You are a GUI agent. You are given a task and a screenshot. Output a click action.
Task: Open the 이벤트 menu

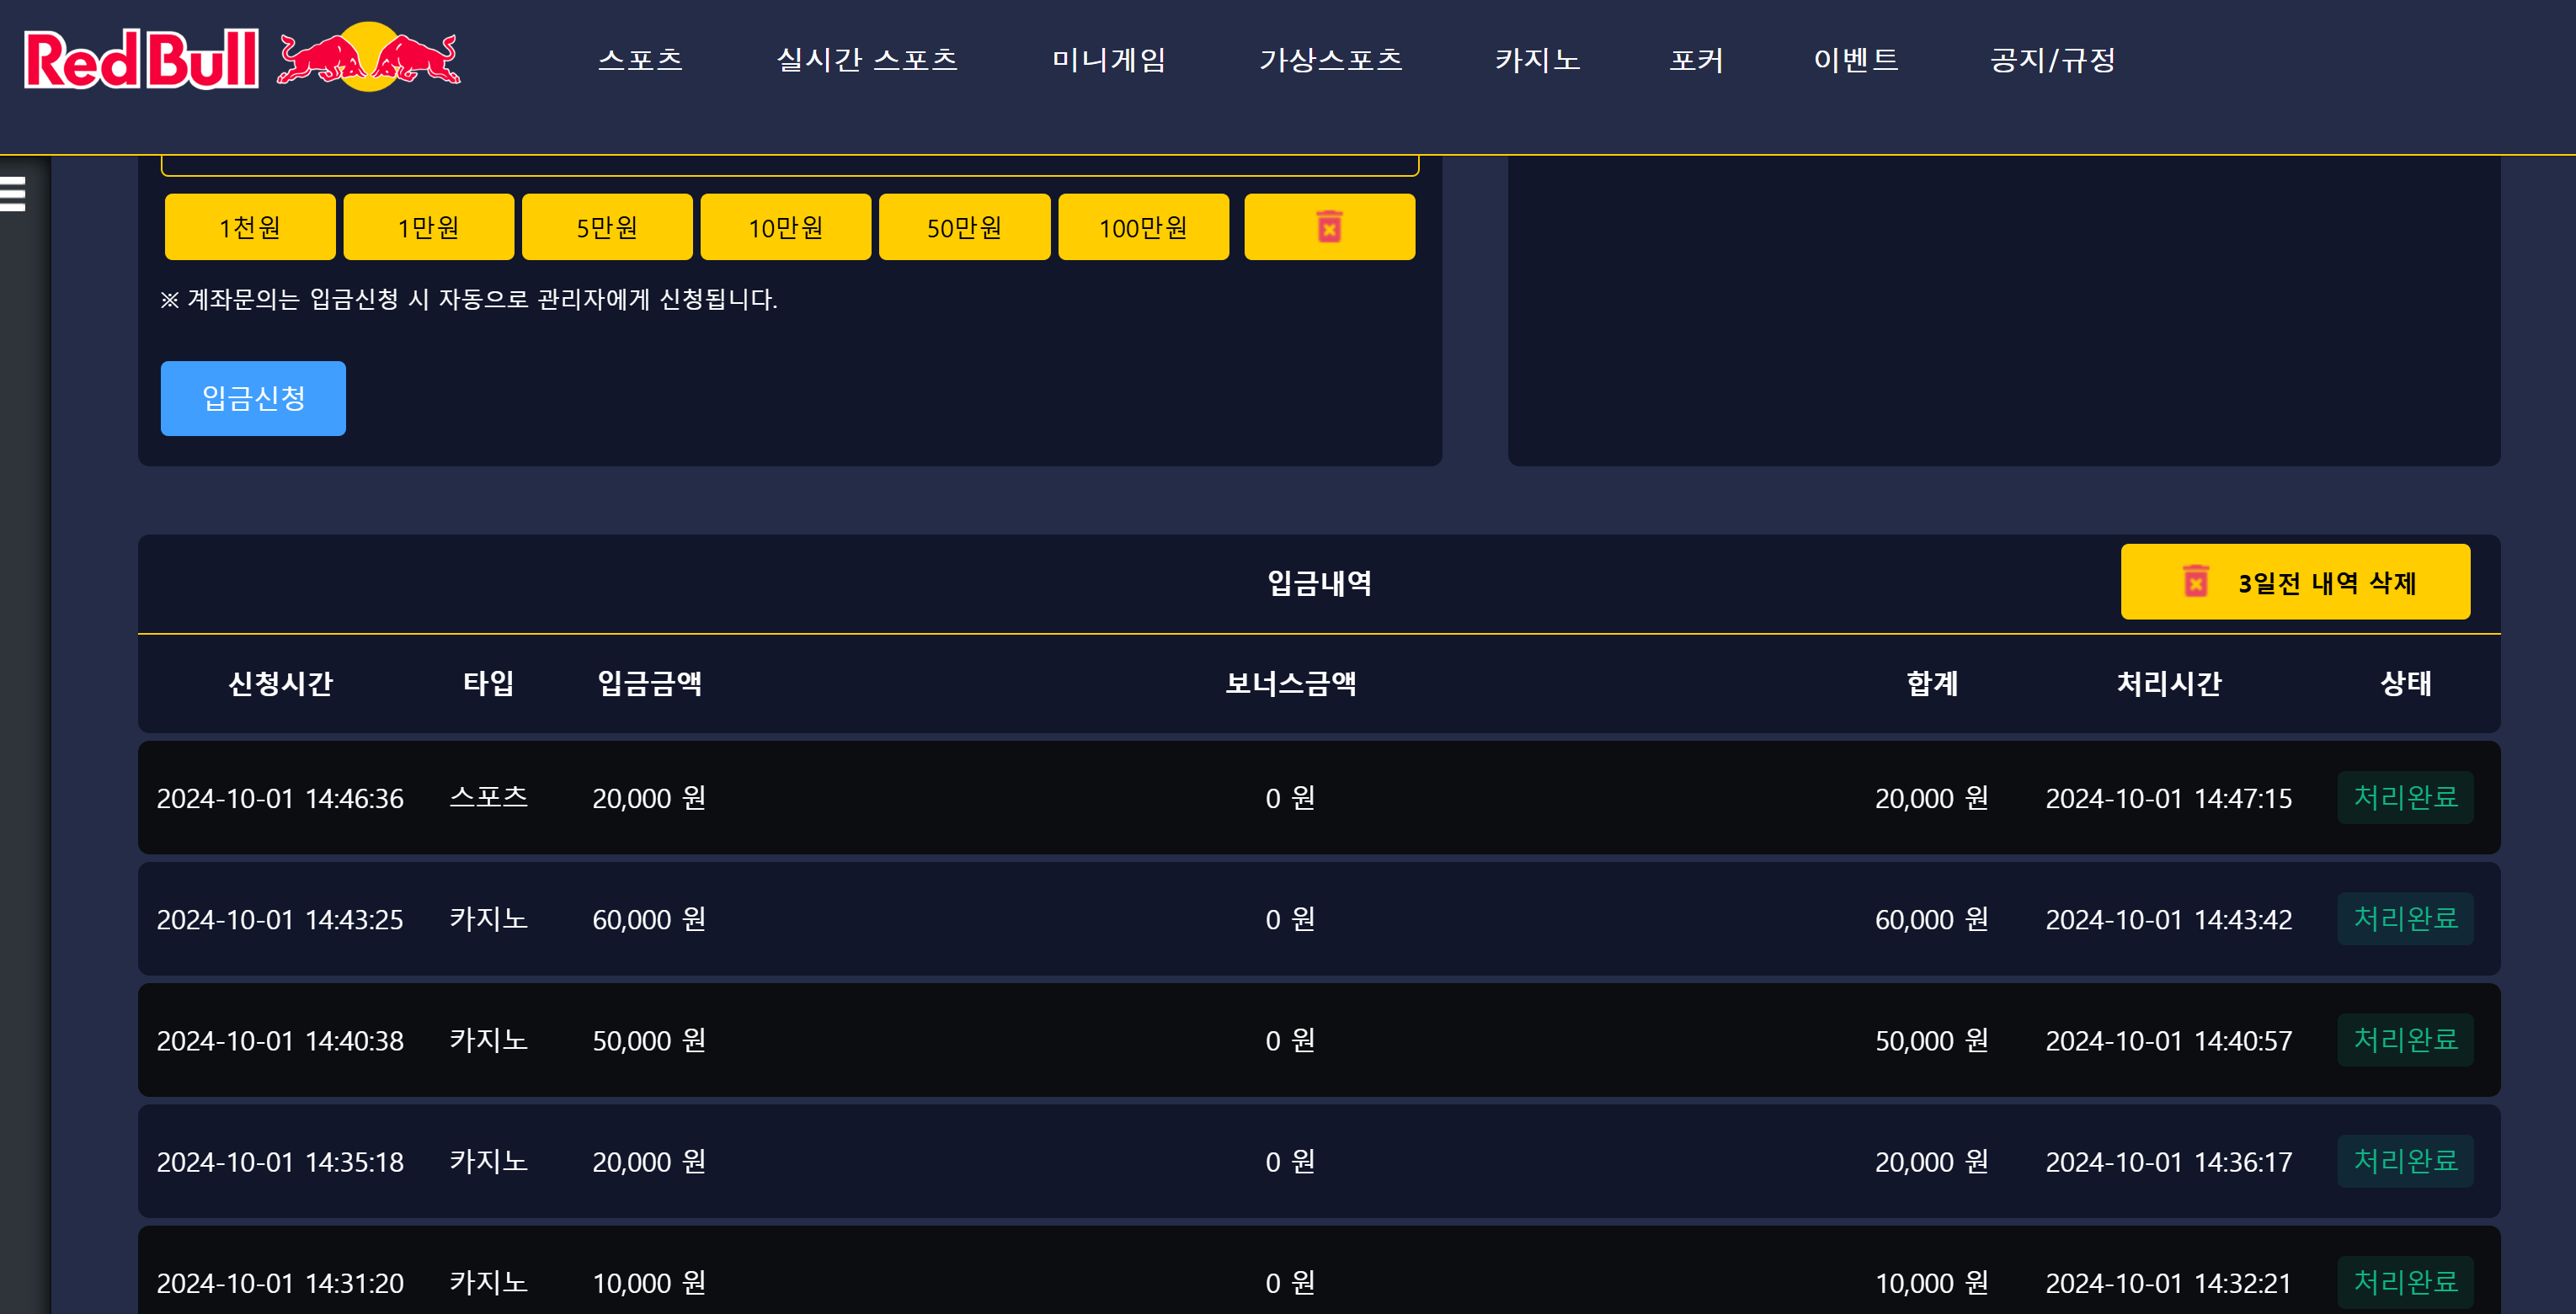(x=1856, y=60)
